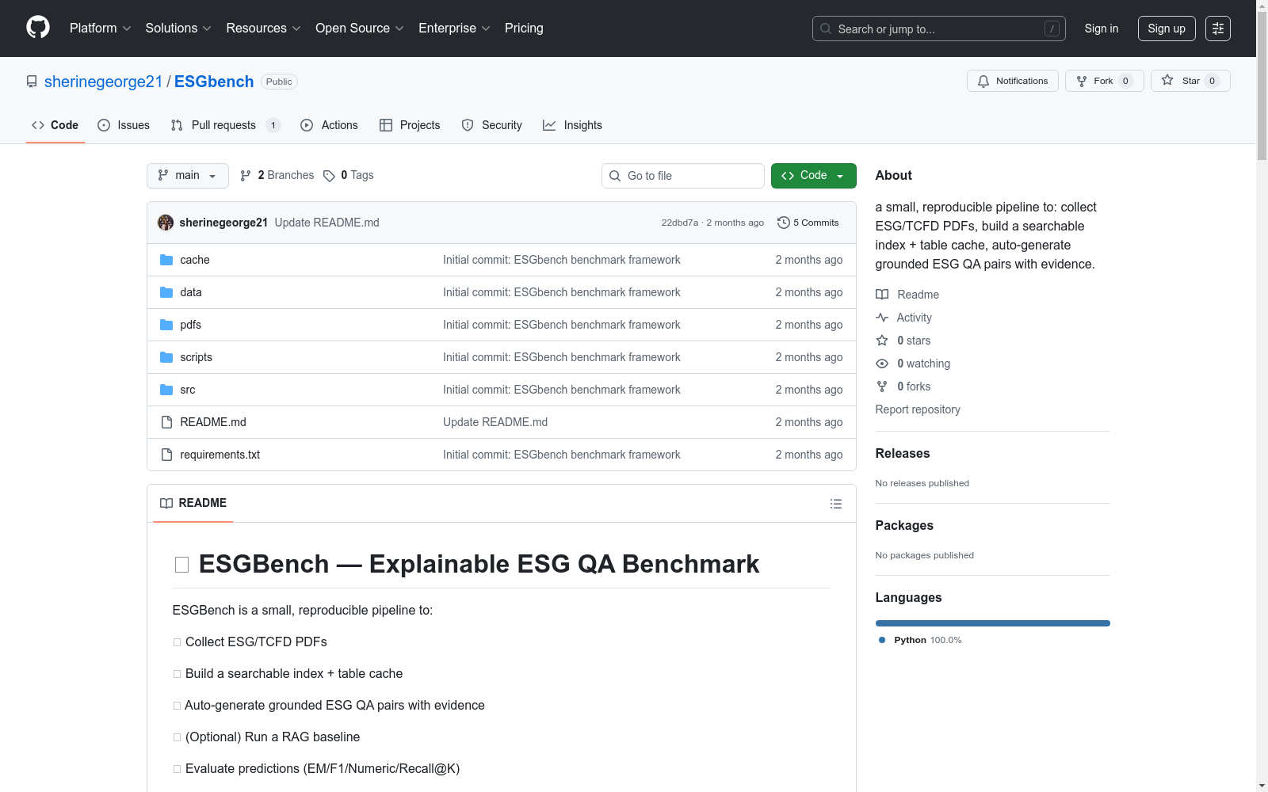The width and height of the screenshot is (1268, 792).
Task: Click the Public visibility badge
Action: point(279,82)
